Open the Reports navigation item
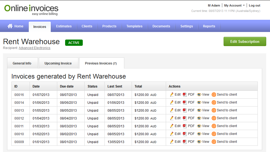The image size is (270, 152). [x=209, y=26]
